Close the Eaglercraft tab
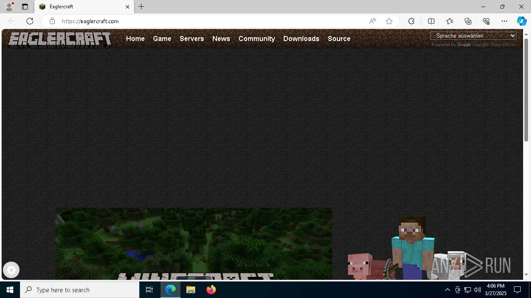 [127, 7]
